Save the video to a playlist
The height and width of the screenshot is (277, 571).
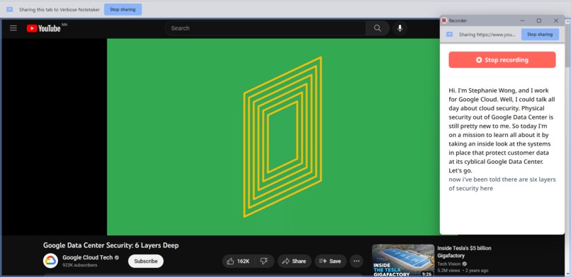pyautogui.click(x=330, y=261)
